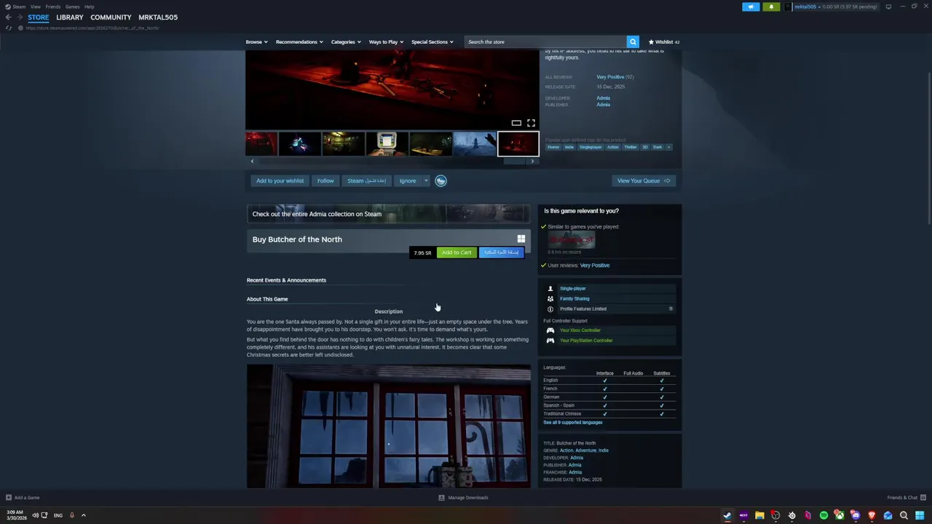Click the profile avatar next to mrktal505
932x524 pixels.
coord(789,7)
